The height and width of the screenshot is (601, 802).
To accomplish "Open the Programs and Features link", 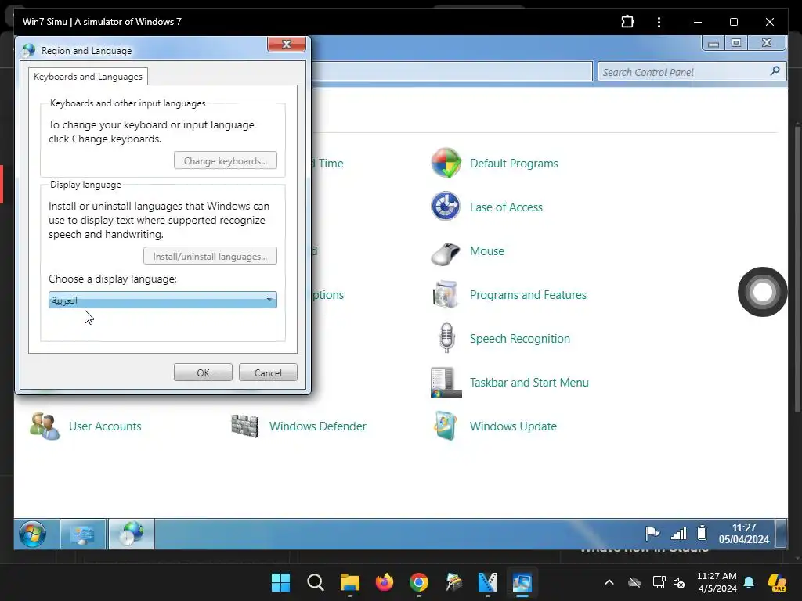I will click(528, 295).
